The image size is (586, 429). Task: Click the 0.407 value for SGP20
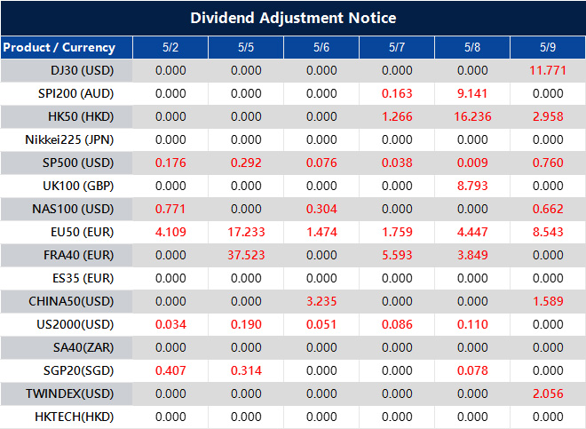tap(170, 370)
